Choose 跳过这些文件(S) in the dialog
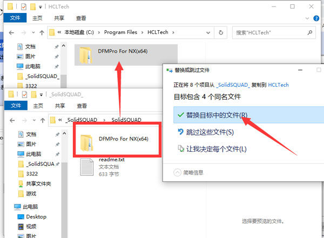The image size is (324, 238). 210,132
